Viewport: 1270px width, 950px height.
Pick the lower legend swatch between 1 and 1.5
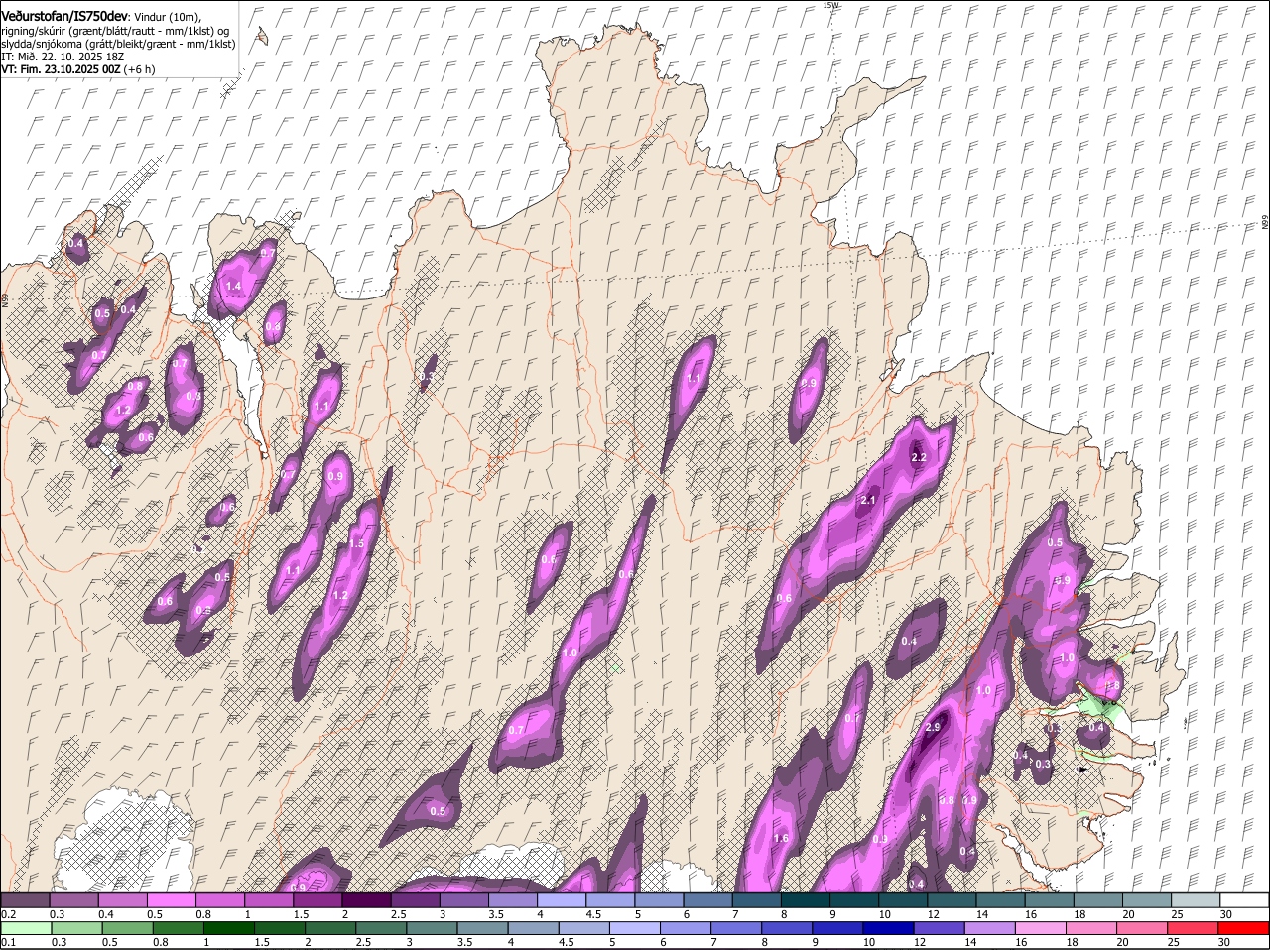coord(227,928)
